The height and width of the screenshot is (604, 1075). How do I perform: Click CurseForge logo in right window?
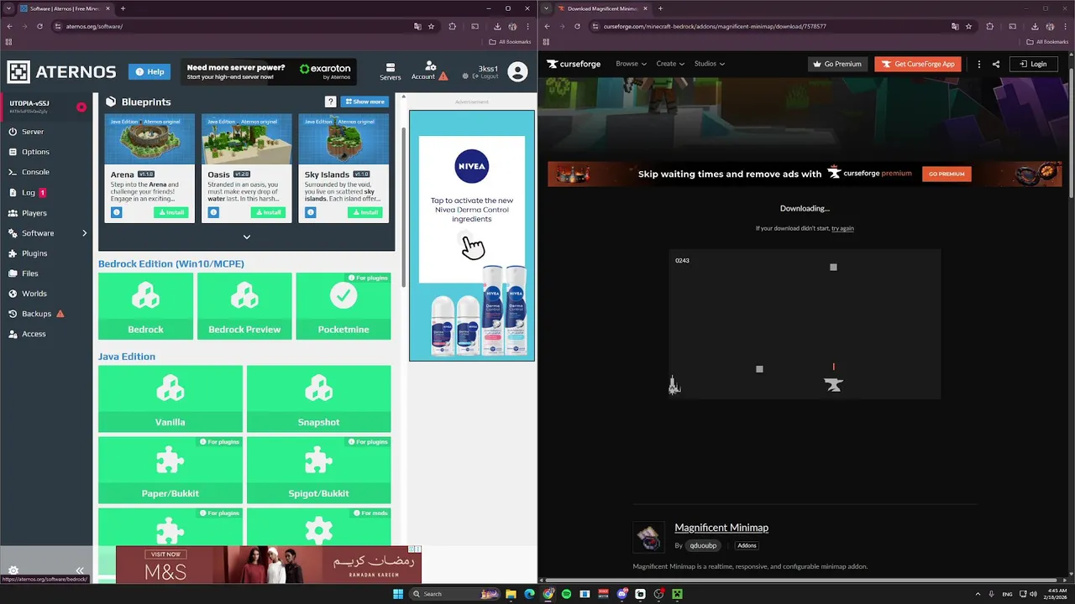coord(574,64)
